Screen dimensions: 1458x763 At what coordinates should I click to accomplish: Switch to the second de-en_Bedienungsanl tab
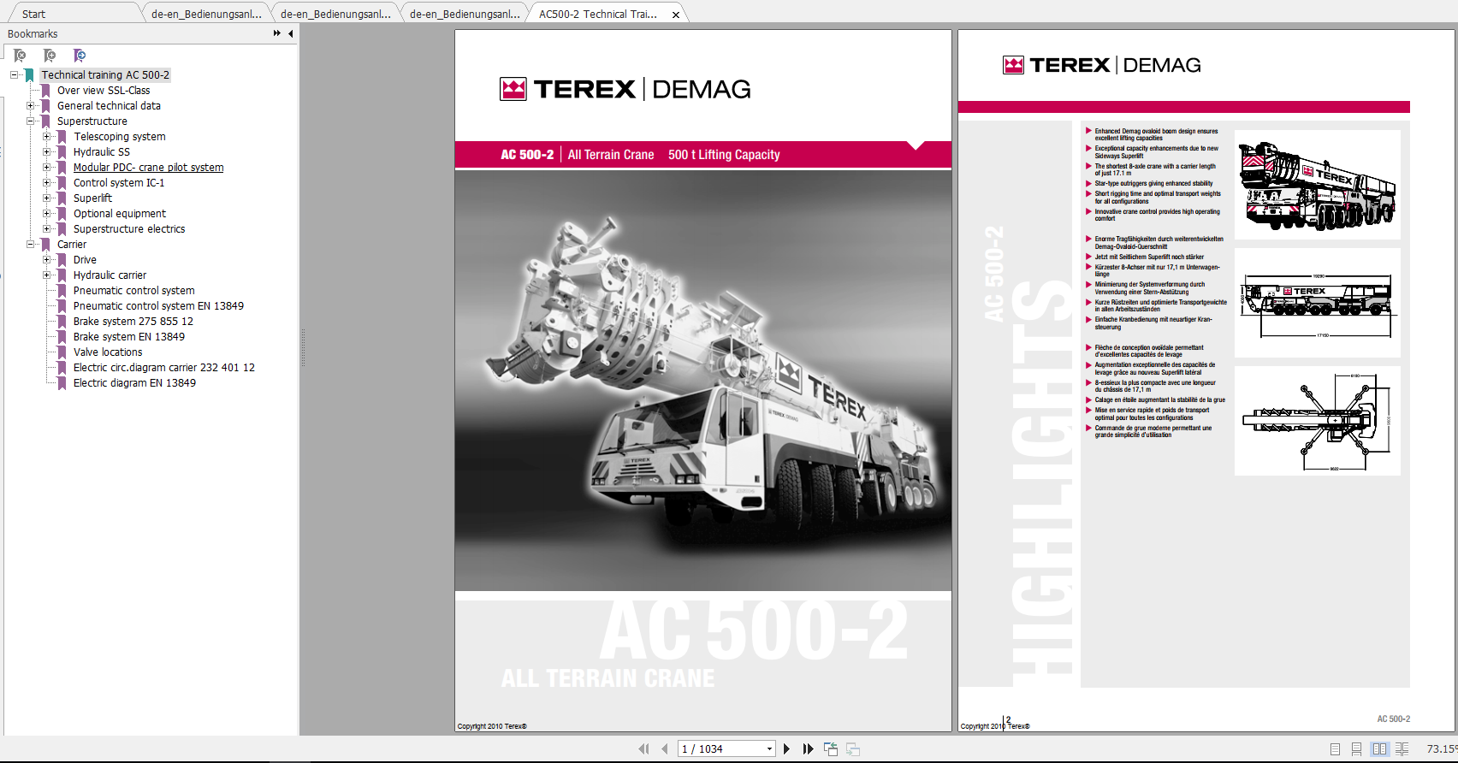[x=335, y=14]
